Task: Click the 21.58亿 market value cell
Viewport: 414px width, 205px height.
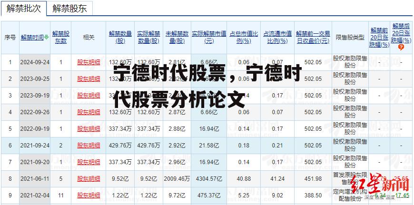Action: tap(209, 146)
